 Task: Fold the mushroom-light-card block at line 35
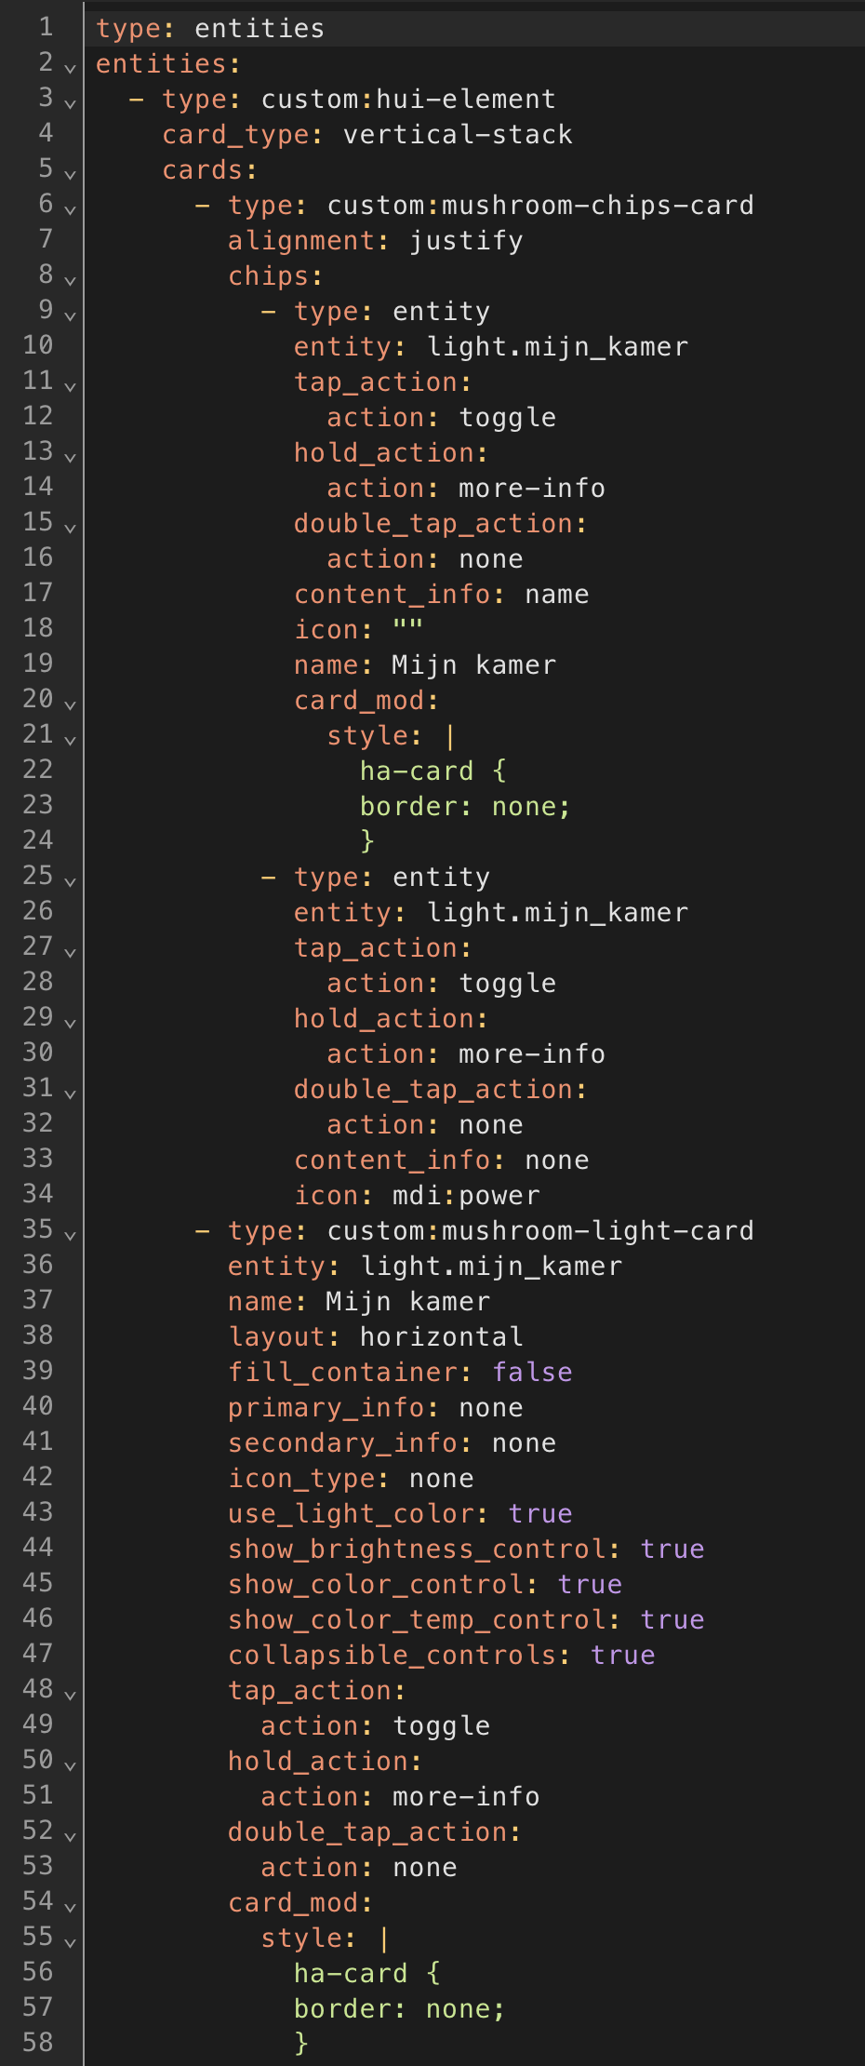click(70, 1234)
